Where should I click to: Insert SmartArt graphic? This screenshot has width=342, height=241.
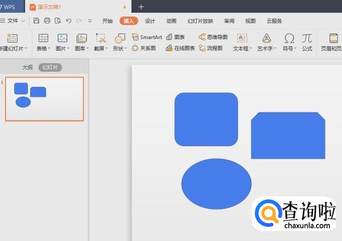pyautogui.click(x=147, y=37)
